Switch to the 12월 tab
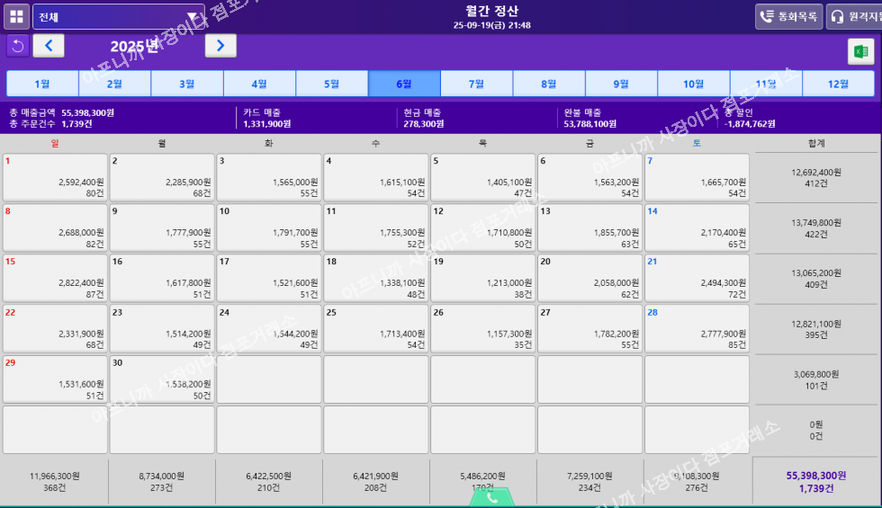 837,84
